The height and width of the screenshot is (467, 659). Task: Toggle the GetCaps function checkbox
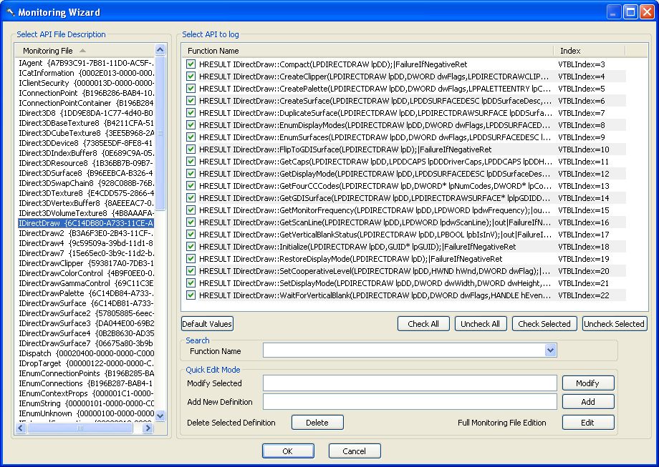click(191, 162)
